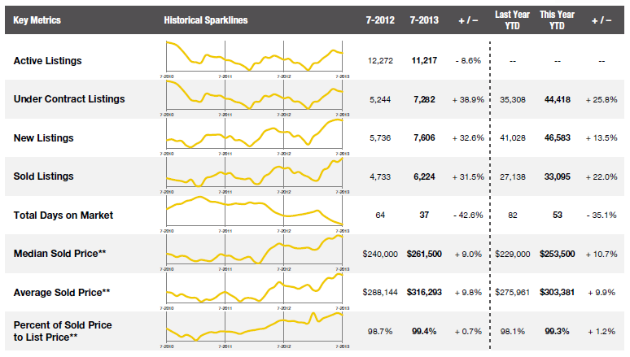The height and width of the screenshot is (357, 630).
Task: Click the This Year YTD header
Action: pos(556,20)
